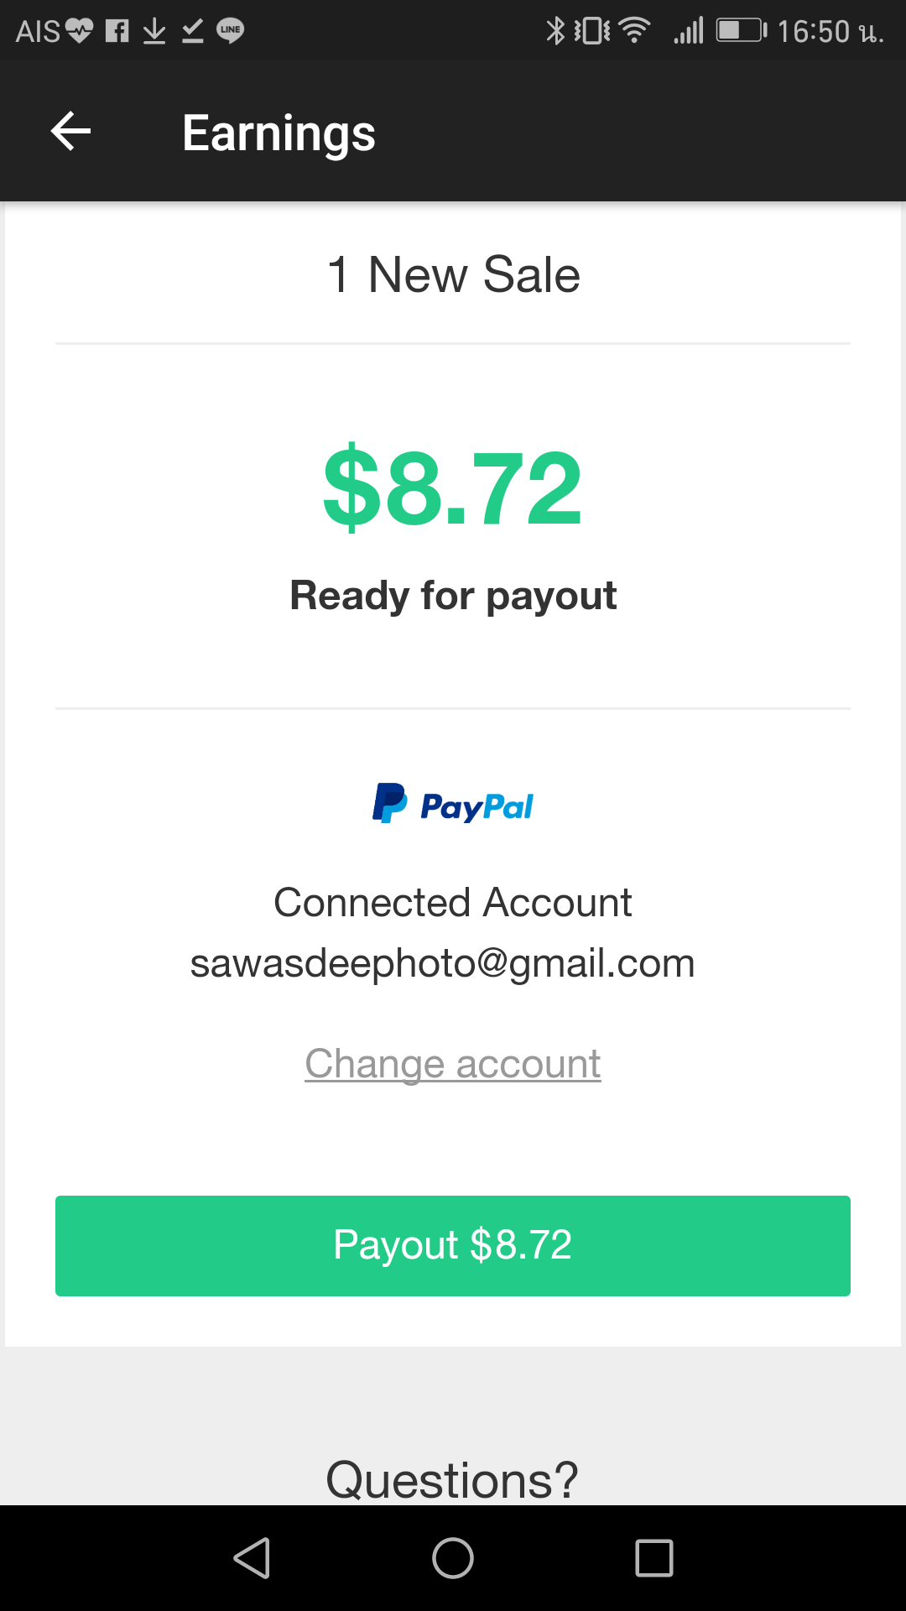Tap the back arrow beside Earnings
This screenshot has height=1611, width=906.
pos(70,132)
